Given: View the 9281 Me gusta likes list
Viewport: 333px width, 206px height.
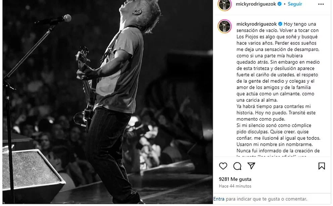Looking at the screenshot, I should (235, 179).
